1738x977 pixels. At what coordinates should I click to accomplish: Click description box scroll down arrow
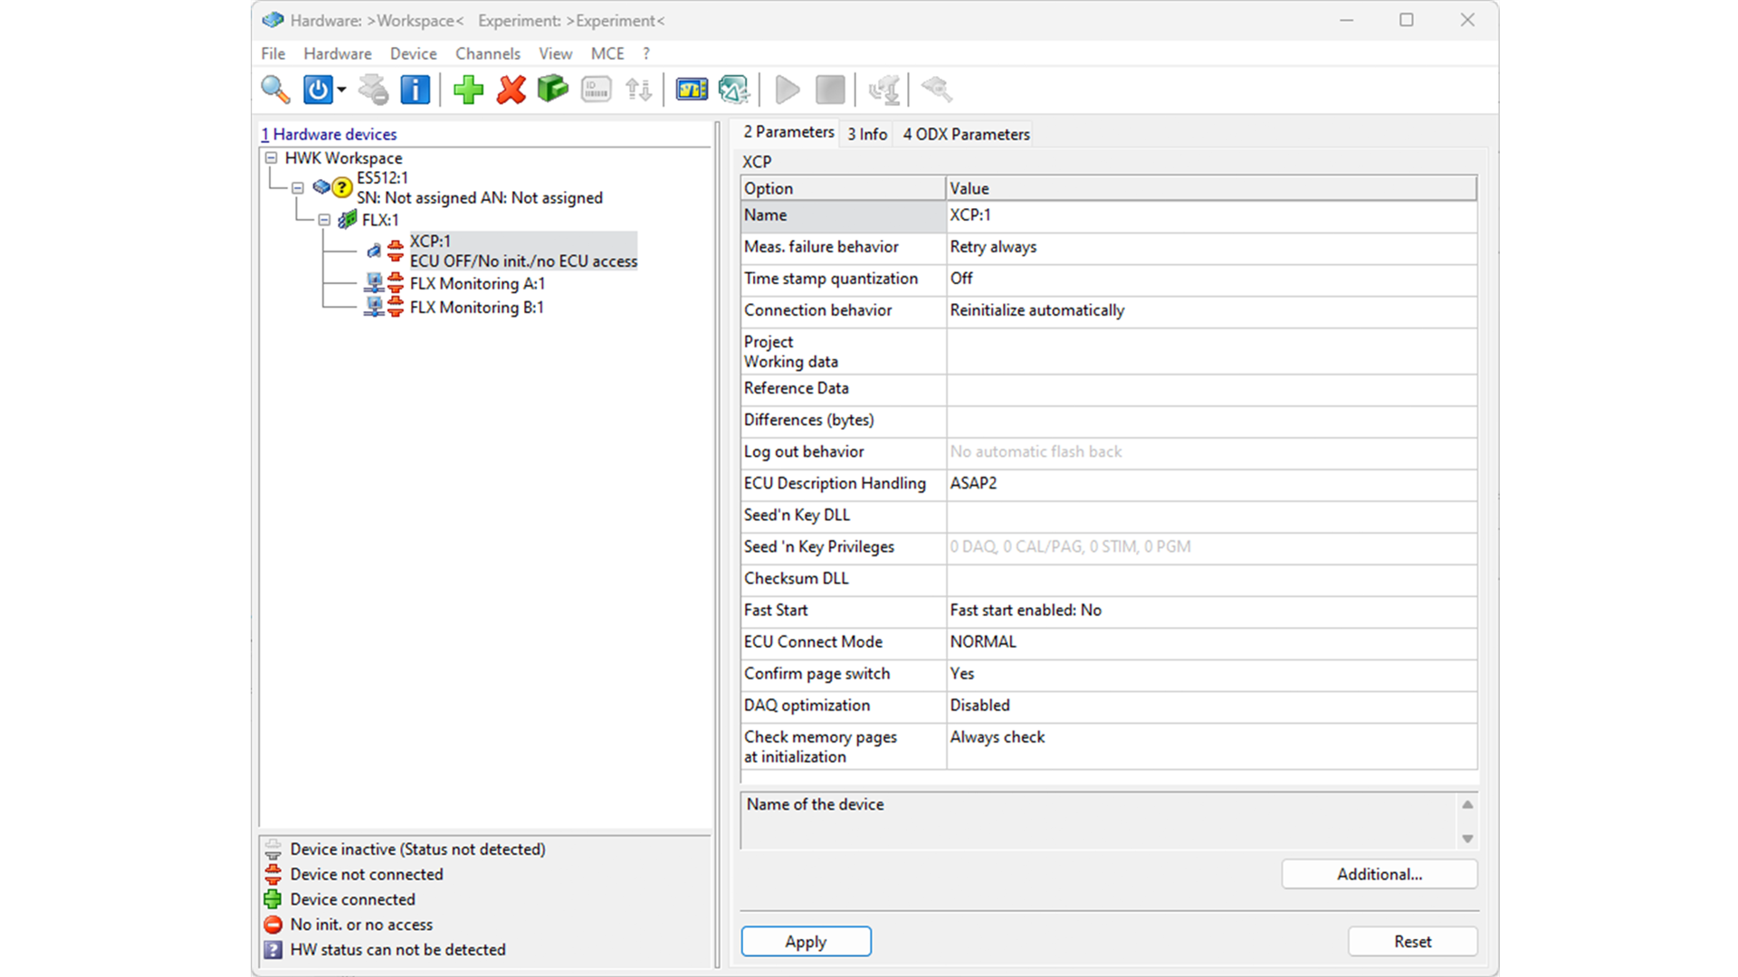click(1467, 839)
